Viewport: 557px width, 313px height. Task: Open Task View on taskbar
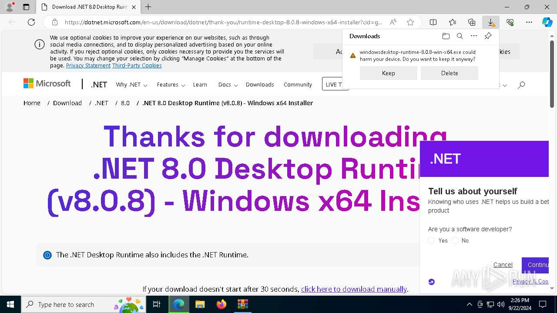pyautogui.click(x=157, y=304)
